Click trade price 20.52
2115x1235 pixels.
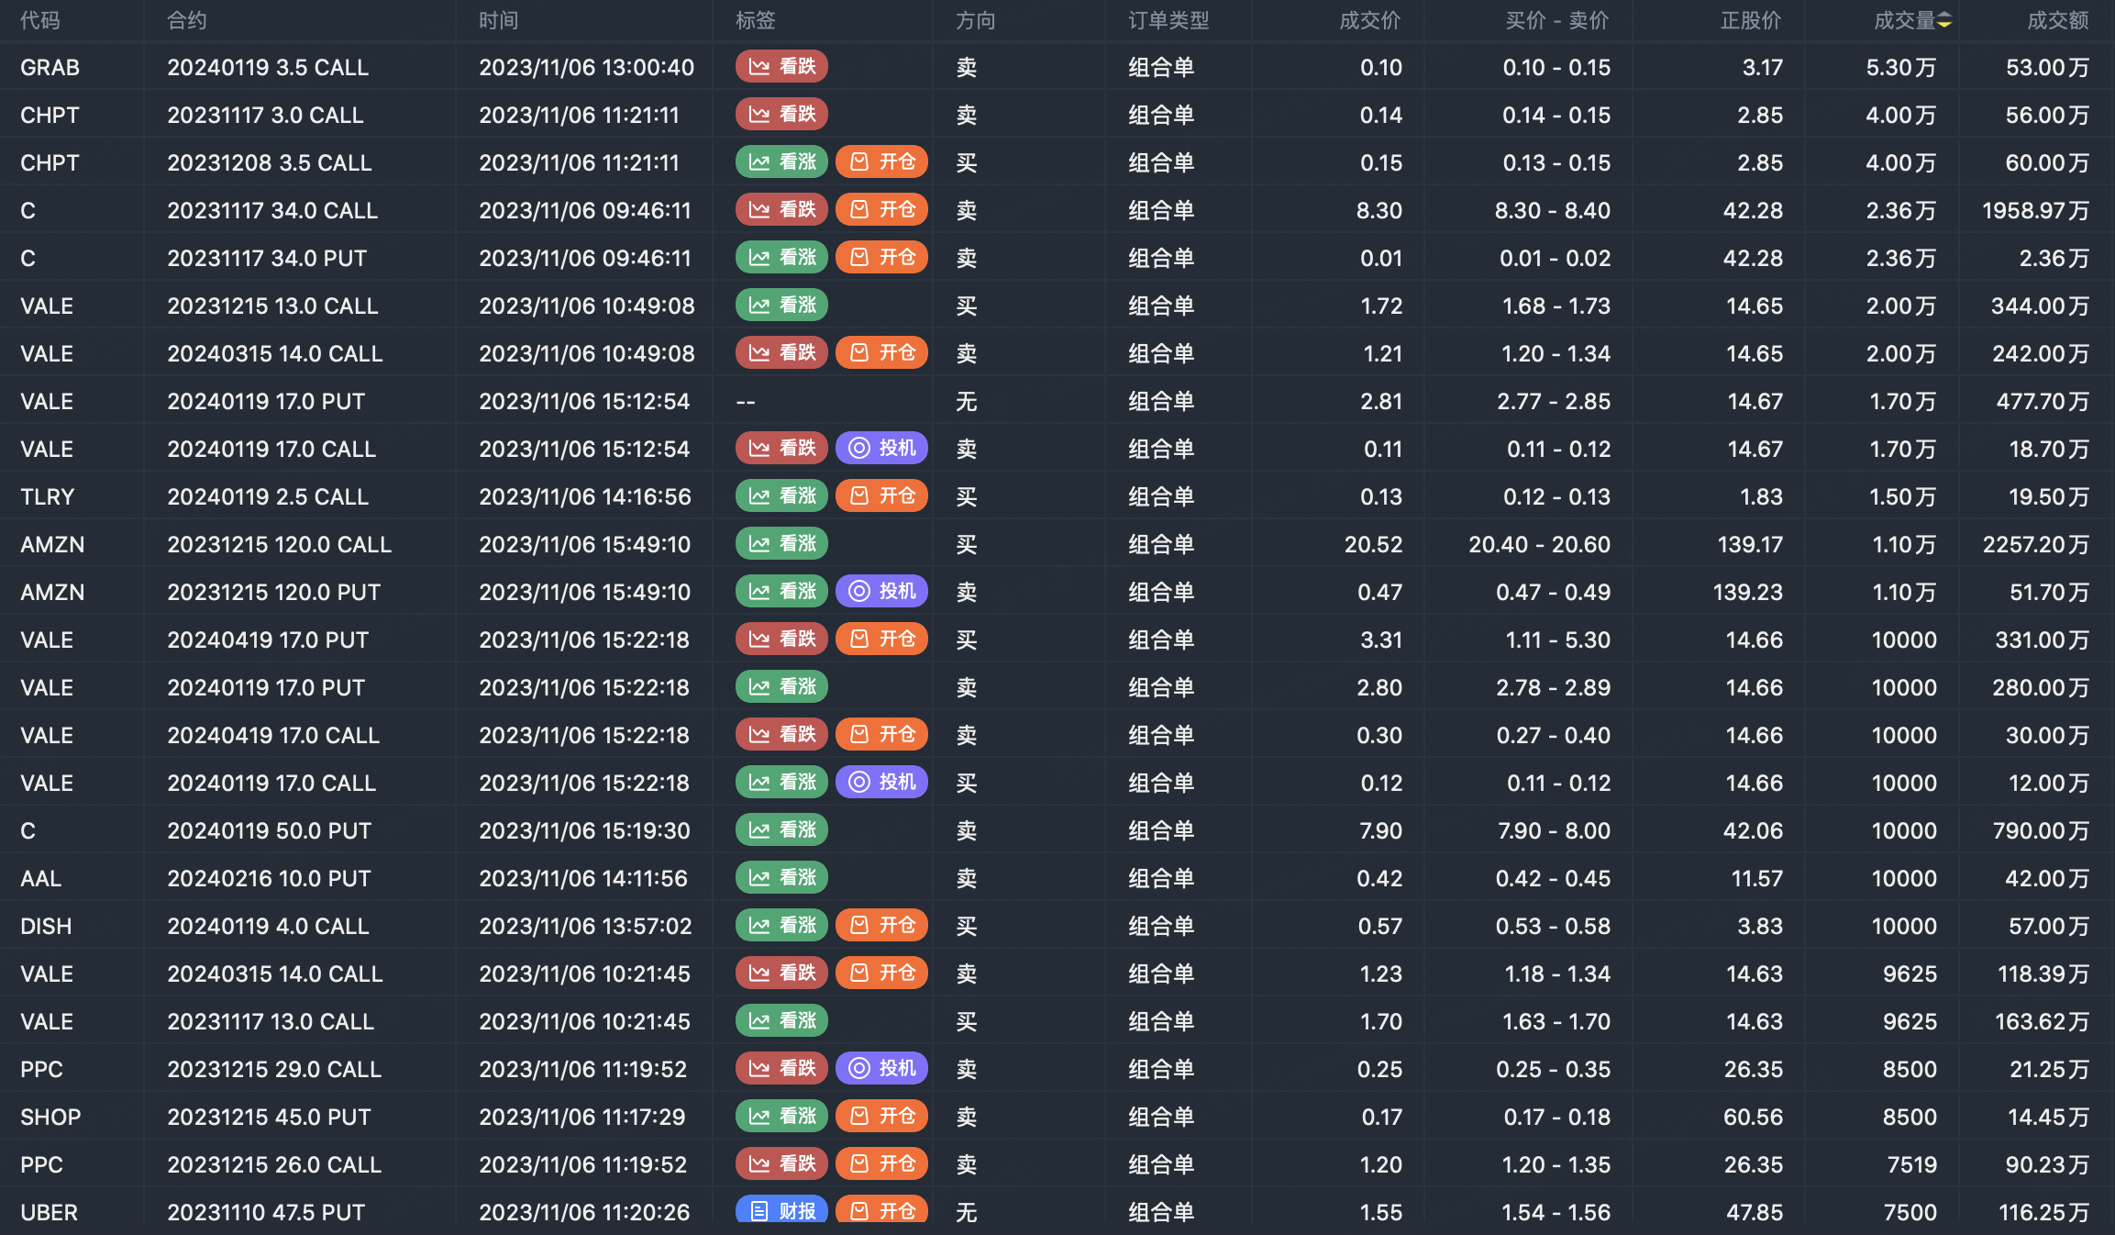tap(1373, 544)
